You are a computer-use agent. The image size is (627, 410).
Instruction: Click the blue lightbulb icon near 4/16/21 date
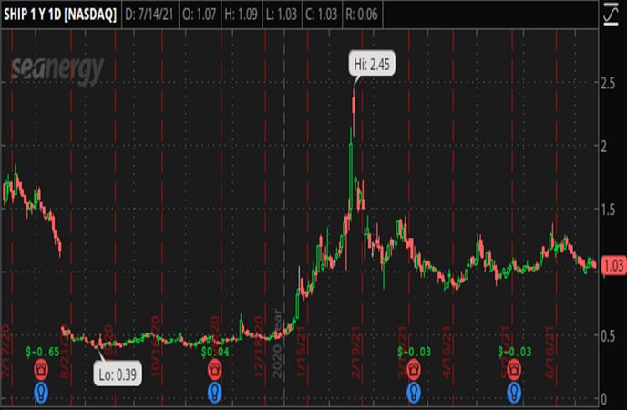(x=414, y=393)
